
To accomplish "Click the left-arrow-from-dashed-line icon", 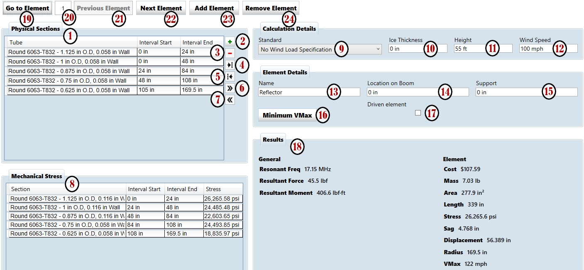I will [230, 76].
